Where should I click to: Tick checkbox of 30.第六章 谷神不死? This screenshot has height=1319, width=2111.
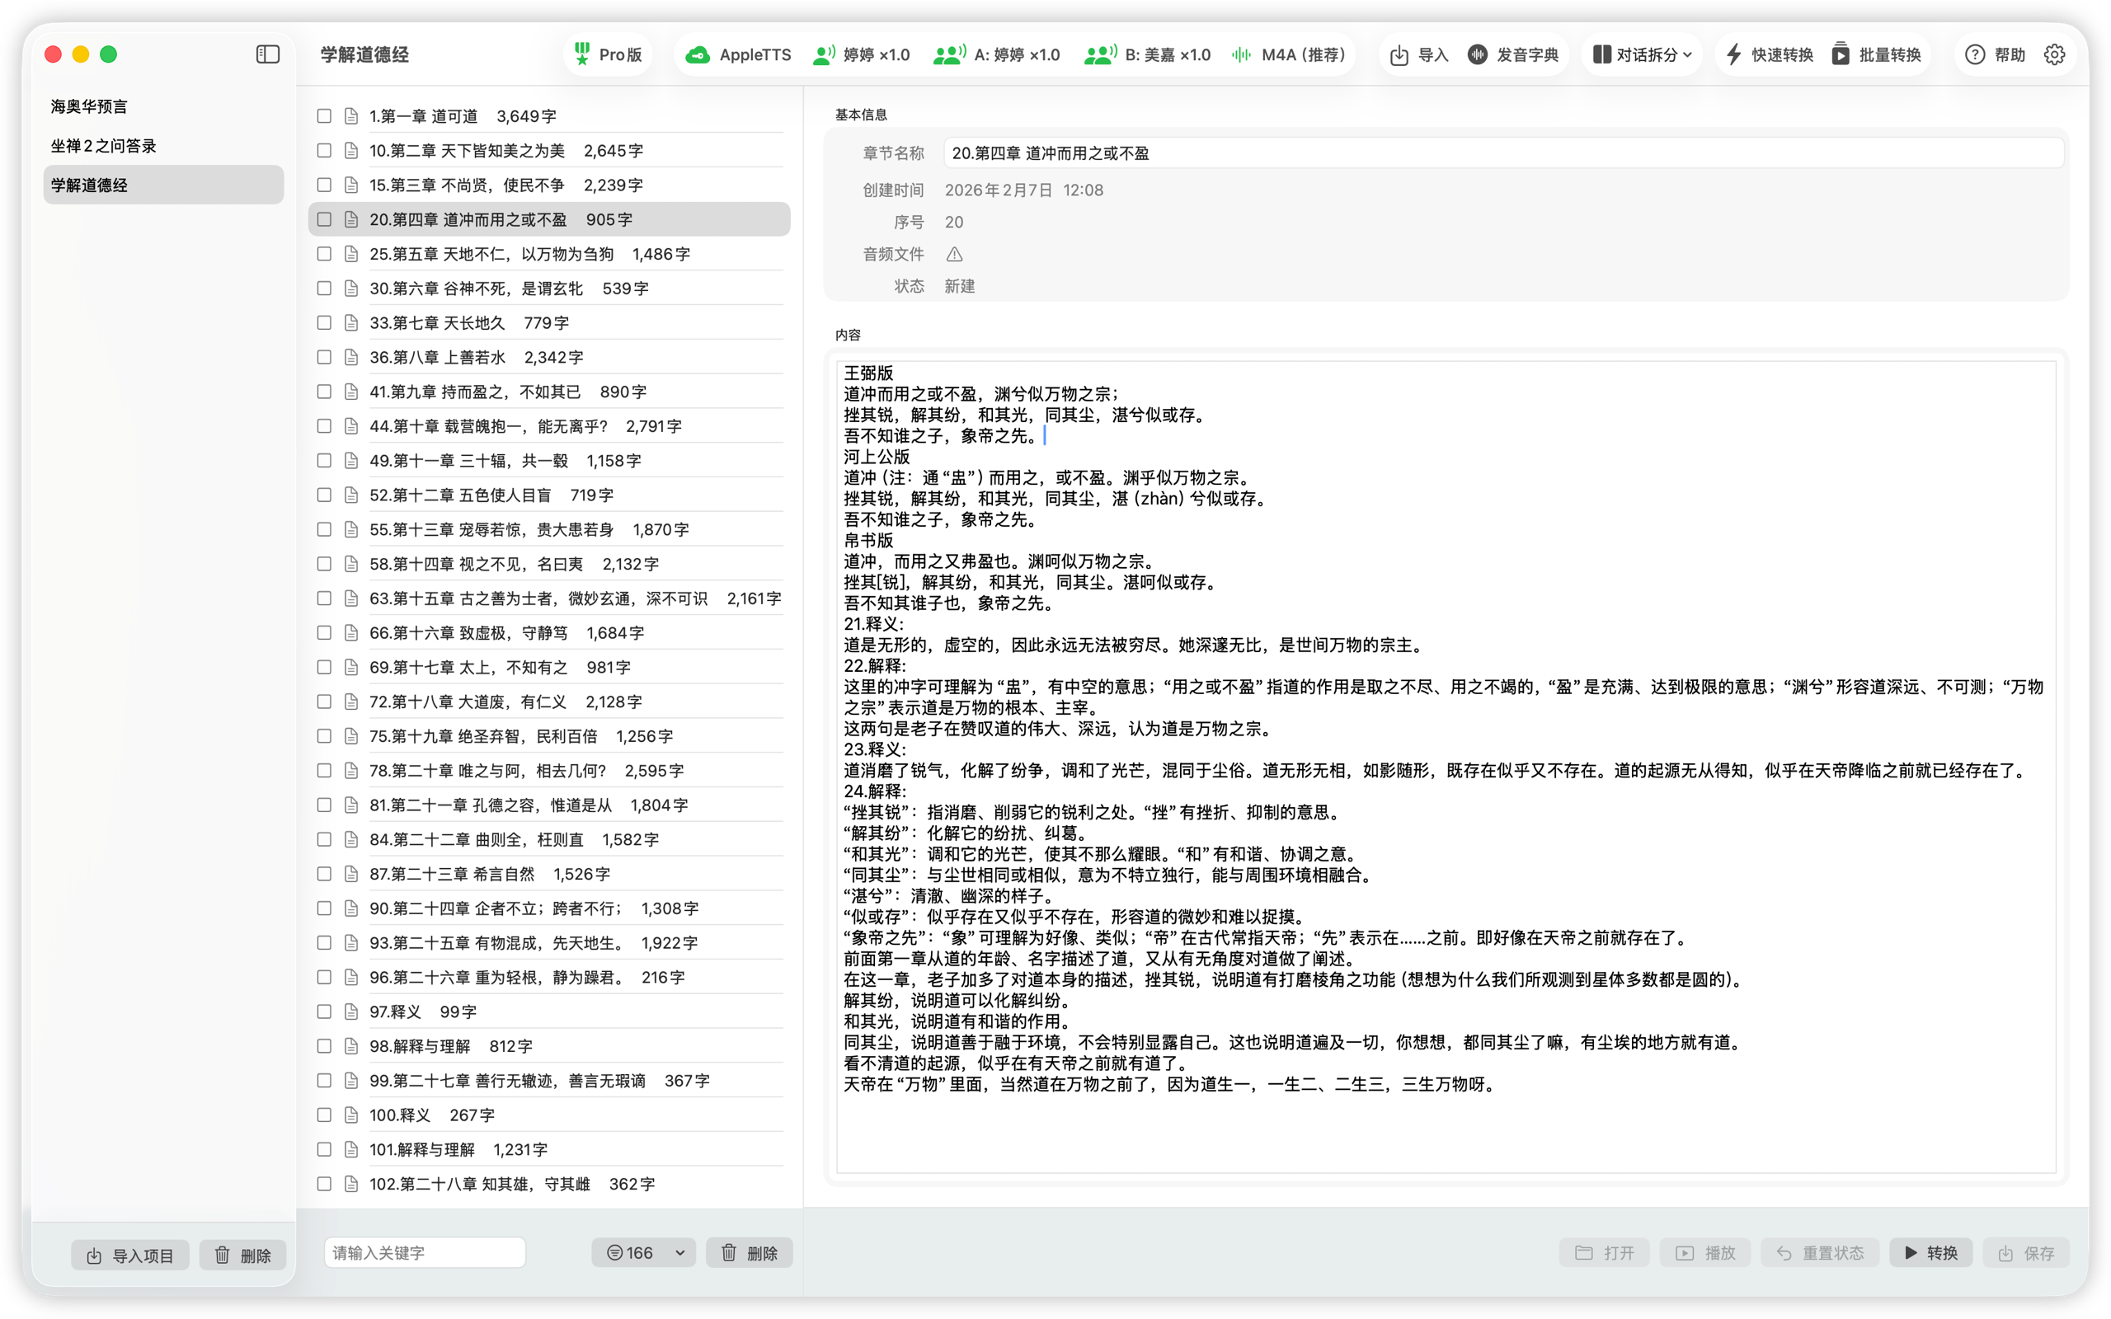coord(325,288)
